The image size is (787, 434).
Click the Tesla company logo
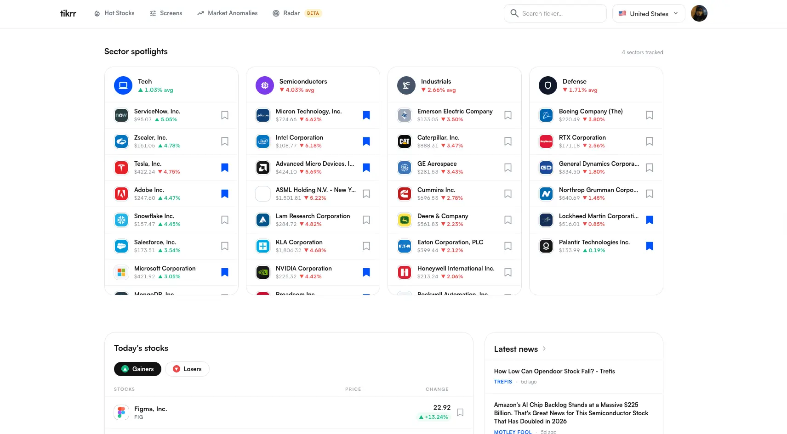(121, 168)
